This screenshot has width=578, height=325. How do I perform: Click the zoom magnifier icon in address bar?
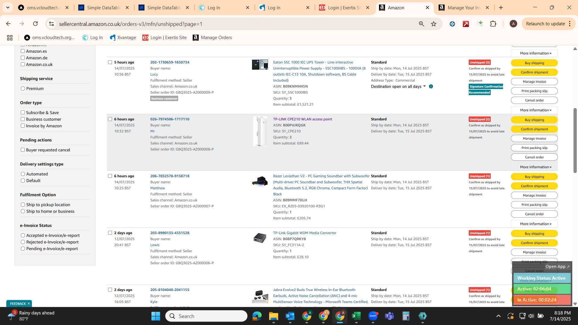pos(421,24)
